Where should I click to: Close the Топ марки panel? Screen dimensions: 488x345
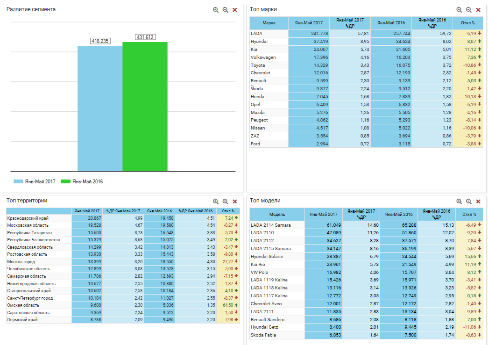478,10
